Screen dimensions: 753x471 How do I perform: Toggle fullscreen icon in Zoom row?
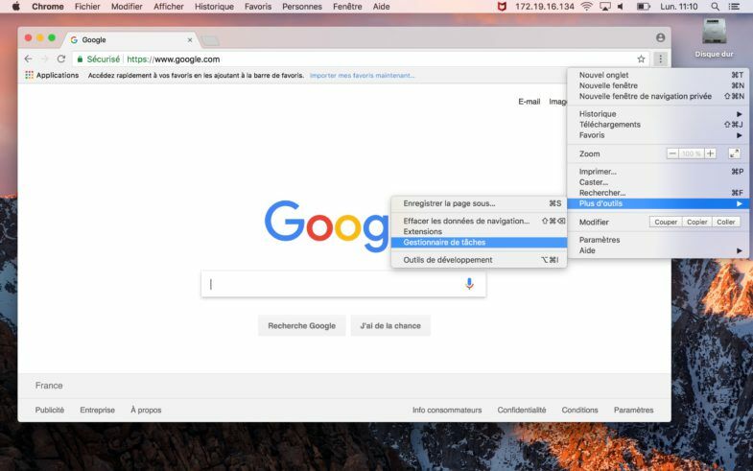click(734, 153)
